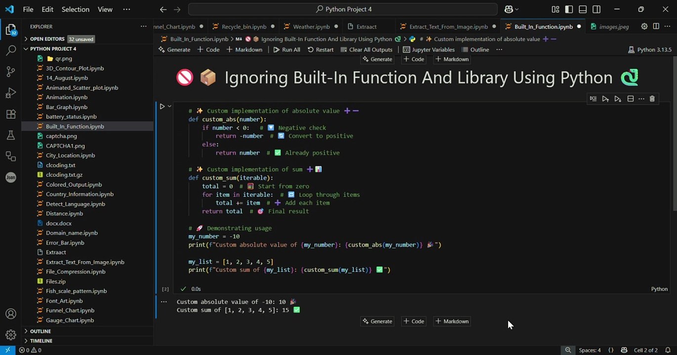677x355 pixels.
Task: Switch to the Weather.ipynb tab
Action: (311, 27)
